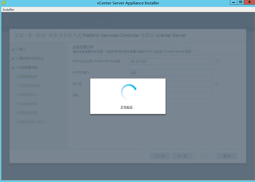Click the 取消 button
This screenshot has width=255, height=182.
[227, 156]
